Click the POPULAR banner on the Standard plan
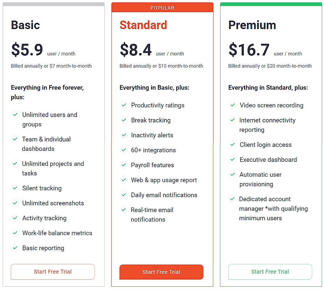The width and height of the screenshot is (324, 289). (x=162, y=7)
